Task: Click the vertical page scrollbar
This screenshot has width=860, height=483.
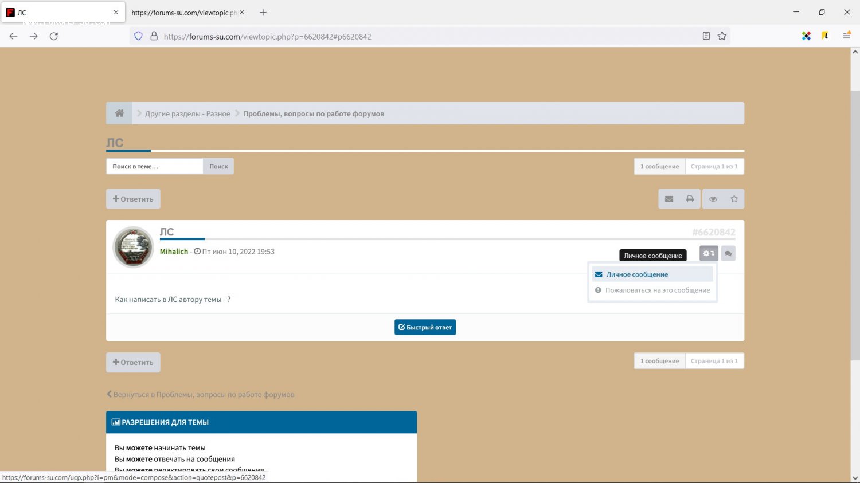Action: (x=855, y=229)
